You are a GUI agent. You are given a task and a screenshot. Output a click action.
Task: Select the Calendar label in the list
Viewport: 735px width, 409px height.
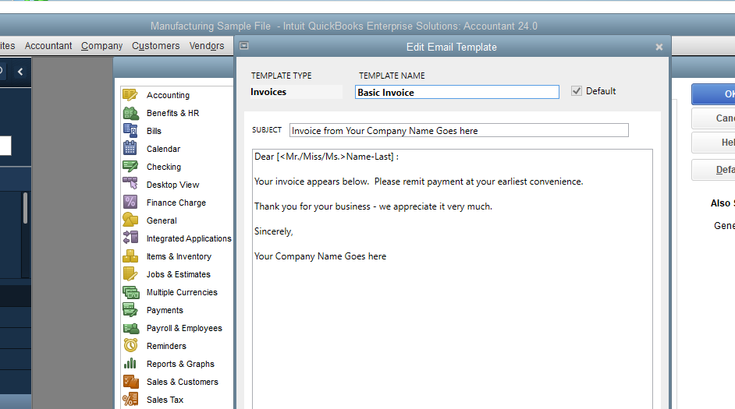click(x=163, y=149)
